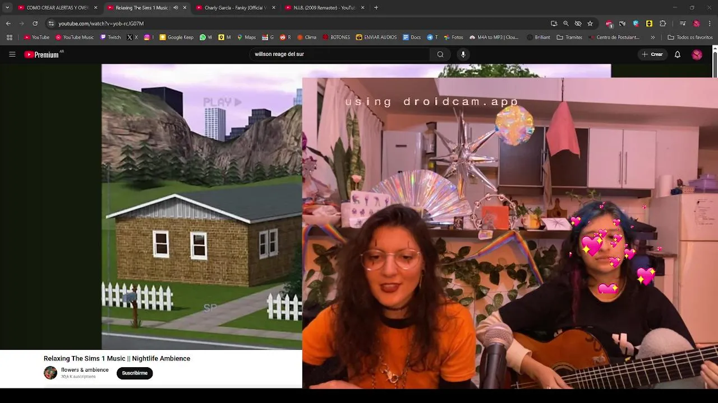Open Instagram bookmark icon

[148, 38]
